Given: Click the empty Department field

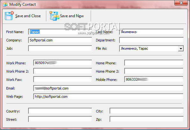Looking at the screenshot, I should pyautogui.click(x=151, y=40).
